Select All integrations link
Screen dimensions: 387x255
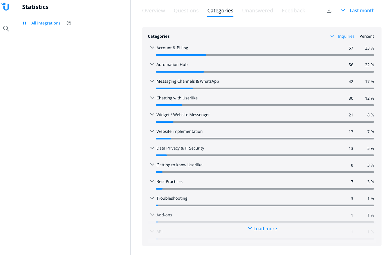[x=46, y=23]
